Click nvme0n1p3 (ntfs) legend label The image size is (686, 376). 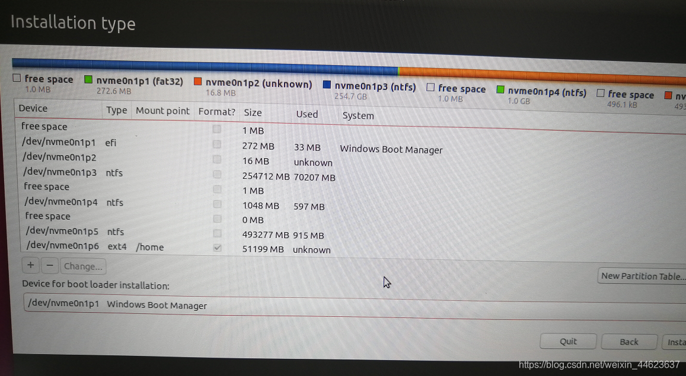[x=375, y=87]
